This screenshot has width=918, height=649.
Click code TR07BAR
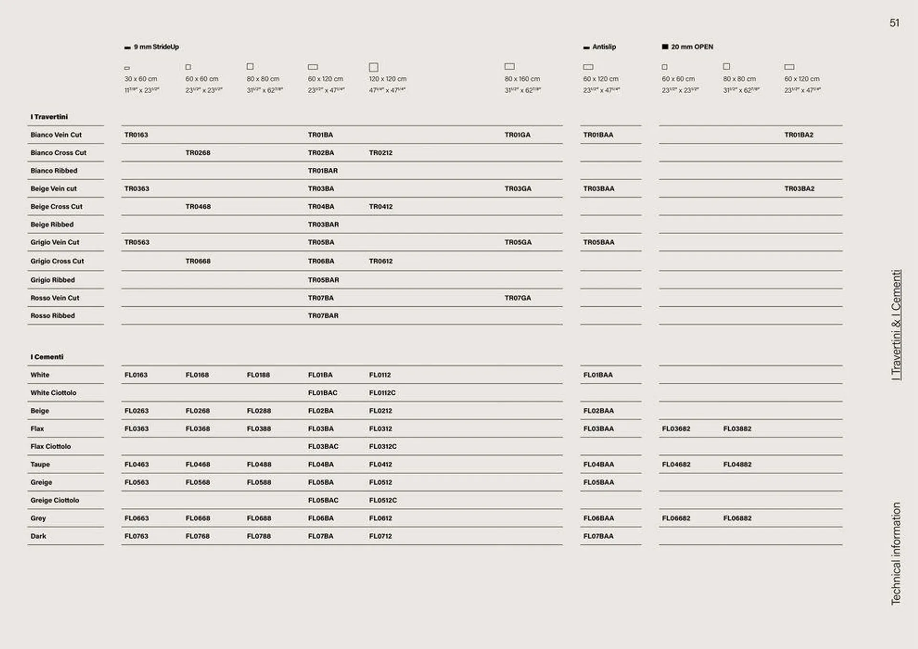pos(323,316)
